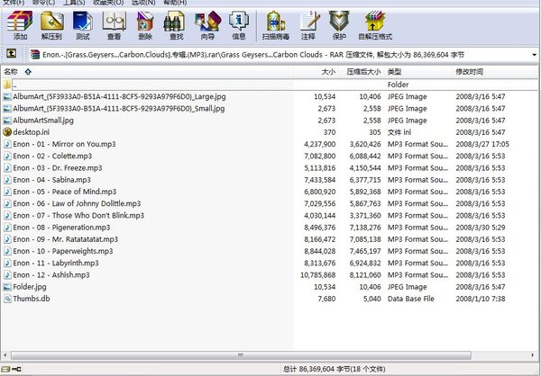Image resolution: width=541 pixels, height=376 pixels.
Task: Select "Enon - 02 - Colette.mp3"
Action: point(52,156)
